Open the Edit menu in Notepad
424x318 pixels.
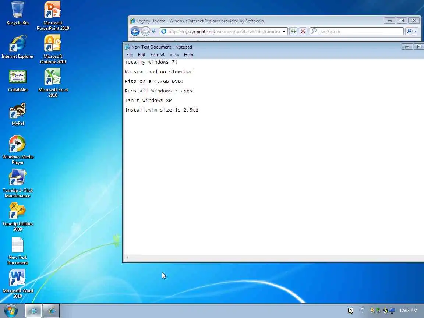pos(142,55)
